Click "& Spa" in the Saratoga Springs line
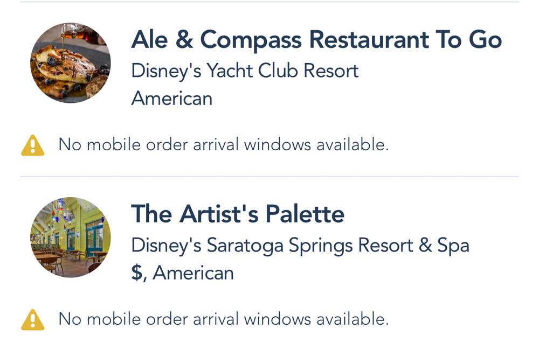 444,245
